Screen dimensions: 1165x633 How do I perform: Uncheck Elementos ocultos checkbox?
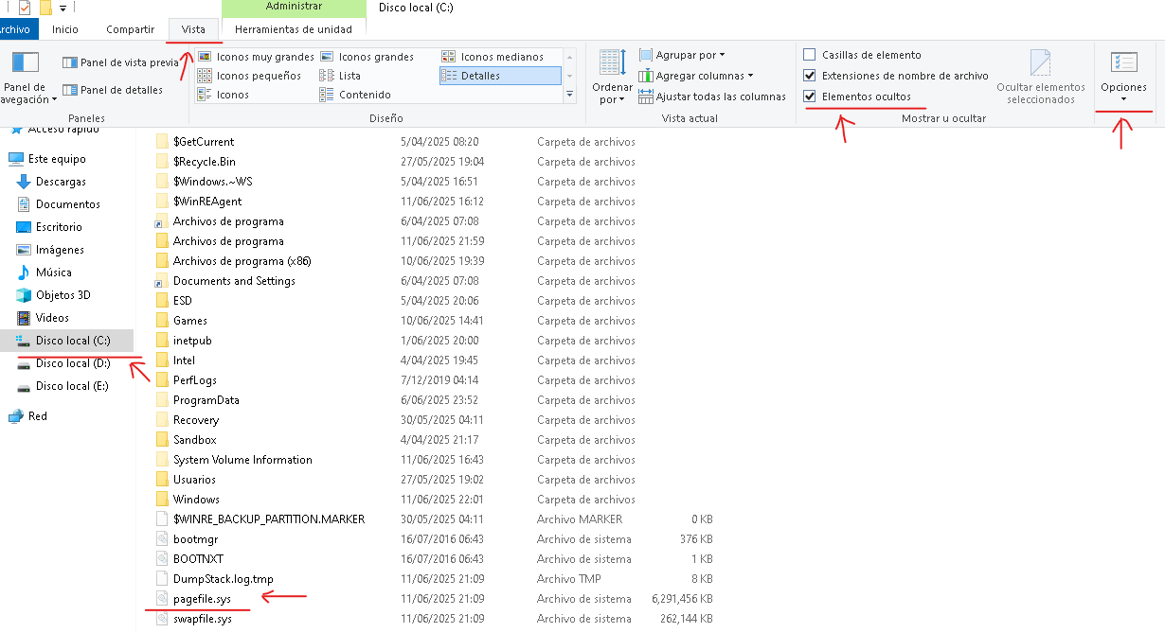810,97
